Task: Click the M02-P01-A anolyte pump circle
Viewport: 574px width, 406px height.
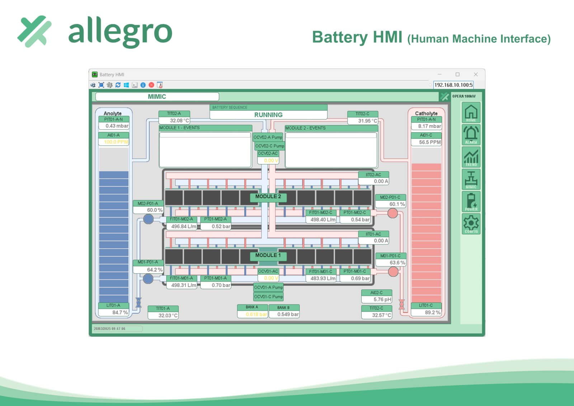Action: (149, 219)
